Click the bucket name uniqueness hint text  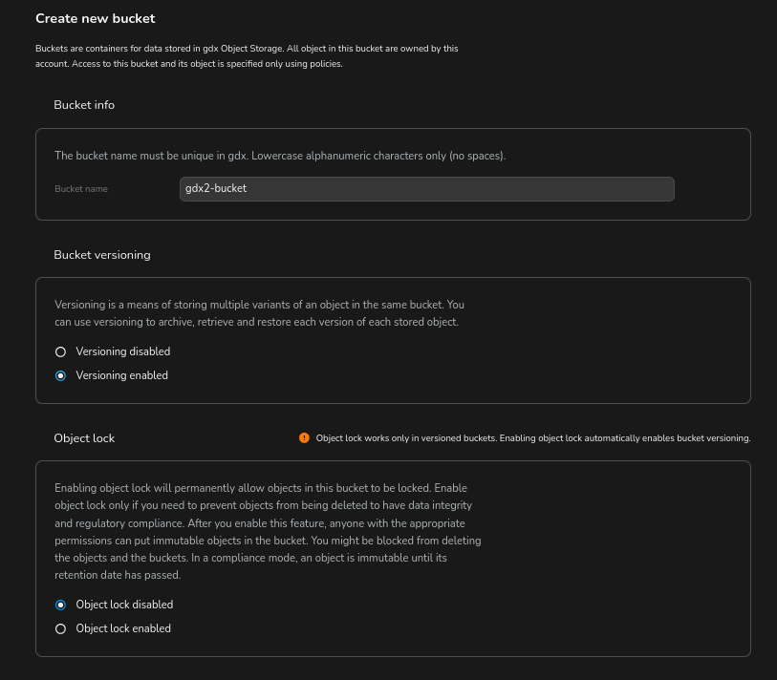(280, 156)
